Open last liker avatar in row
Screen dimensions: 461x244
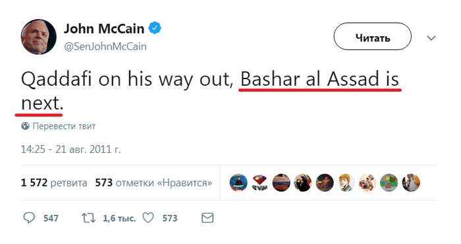pos(411,183)
